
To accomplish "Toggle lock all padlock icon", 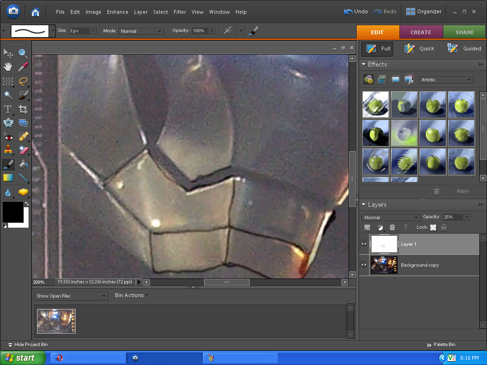I will click(444, 228).
